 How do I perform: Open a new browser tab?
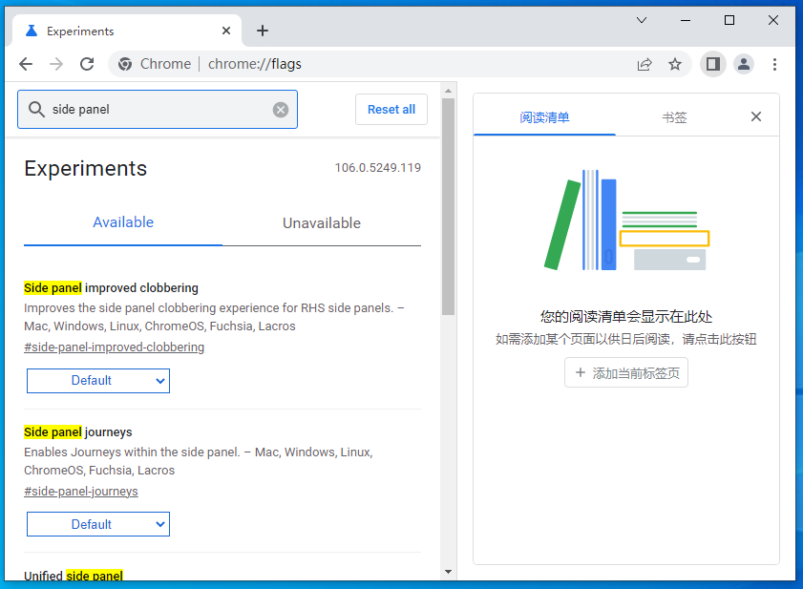[x=263, y=31]
